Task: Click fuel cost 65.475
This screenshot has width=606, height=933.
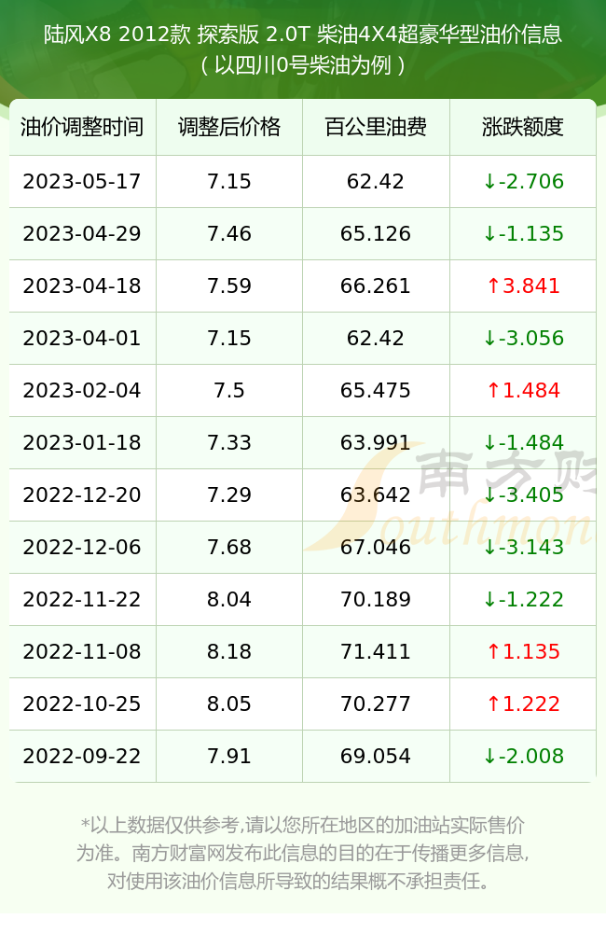Action: tap(376, 391)
